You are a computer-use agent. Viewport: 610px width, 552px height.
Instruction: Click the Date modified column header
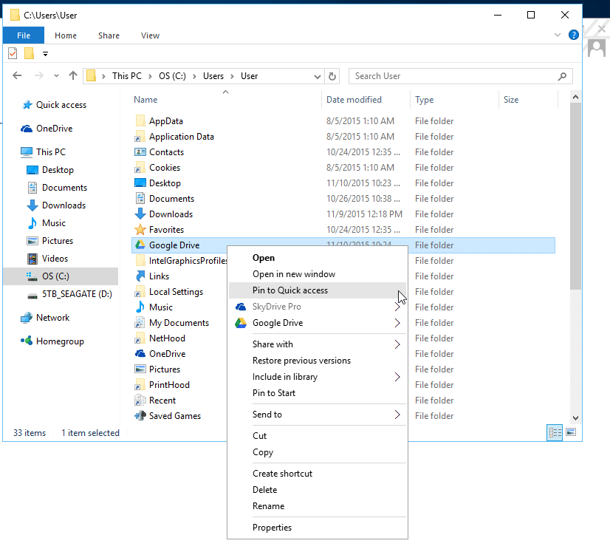click(x=354, y=100)
